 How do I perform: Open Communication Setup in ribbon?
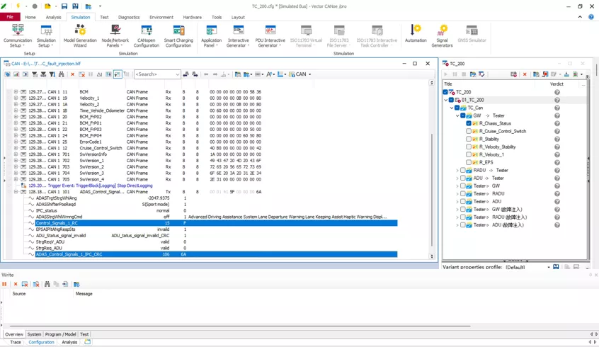[18, 36]
